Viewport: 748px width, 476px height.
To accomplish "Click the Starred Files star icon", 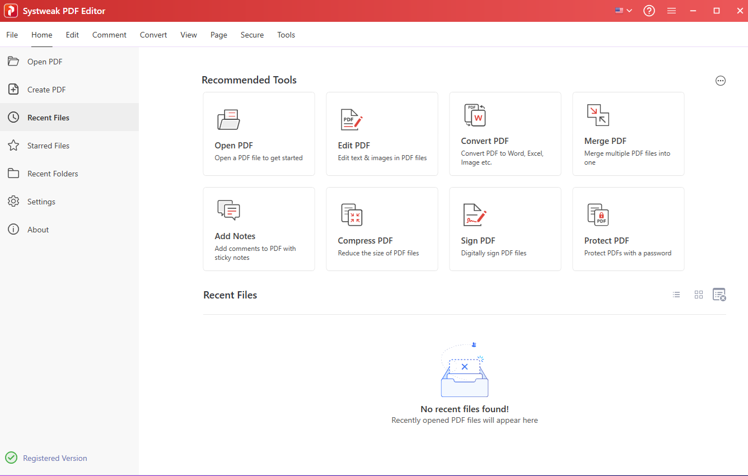I will (x=13, y=145).
